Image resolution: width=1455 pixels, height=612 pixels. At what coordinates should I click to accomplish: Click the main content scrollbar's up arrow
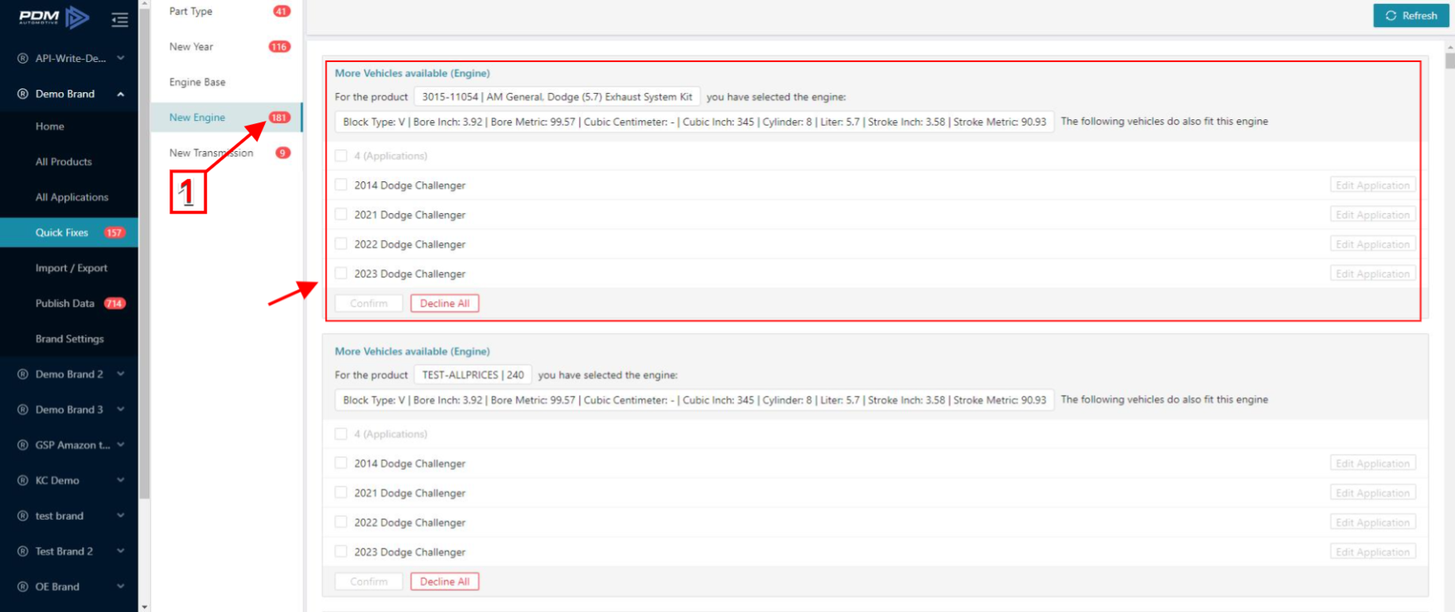click(1449, 47)
